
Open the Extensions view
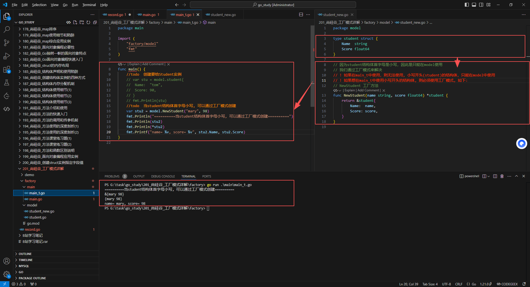point(7,69)
